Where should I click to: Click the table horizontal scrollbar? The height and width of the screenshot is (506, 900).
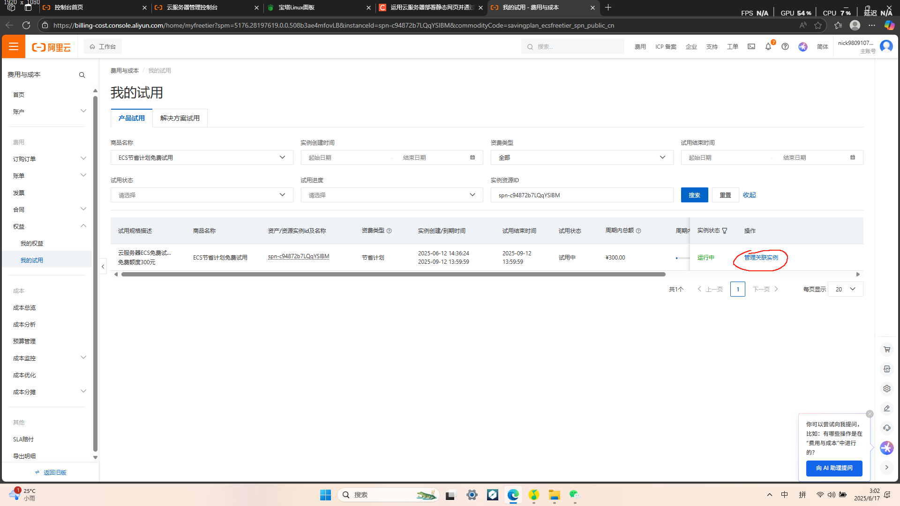pyautogui.click(x=393, y=274)
